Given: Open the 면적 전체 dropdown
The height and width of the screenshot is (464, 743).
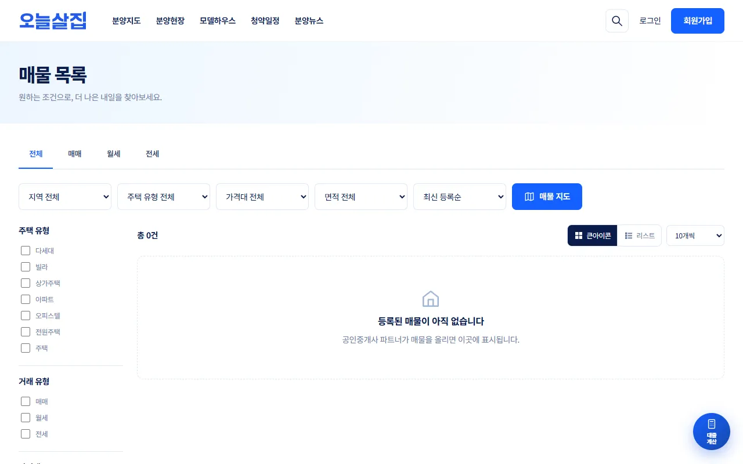Looking at the screenshot, I should pyautogui.click(x=361, y=197).
